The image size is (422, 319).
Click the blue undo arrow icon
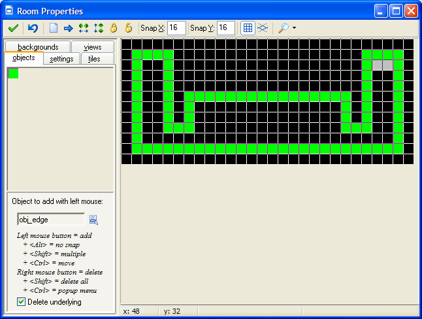coord(33,28)
